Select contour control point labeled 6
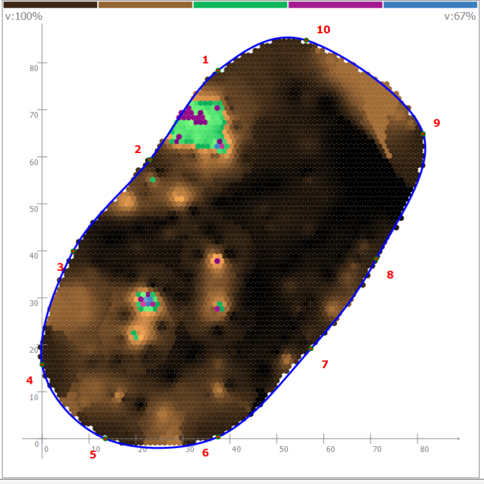The image size is (484, 484). point(218,437)
